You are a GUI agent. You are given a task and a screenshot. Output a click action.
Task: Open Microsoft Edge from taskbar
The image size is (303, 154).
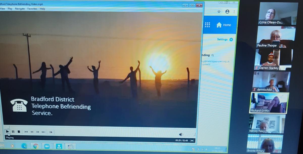click(24, 146)
